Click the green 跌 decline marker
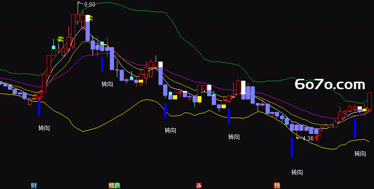 tap(117, 185)
